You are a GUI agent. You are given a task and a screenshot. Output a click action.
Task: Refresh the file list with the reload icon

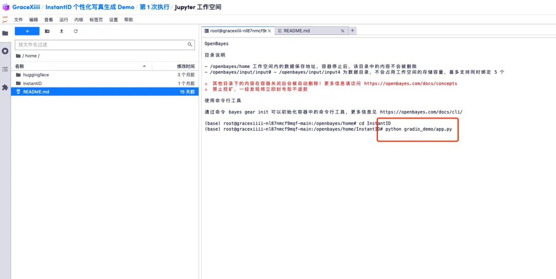pos(76,31)
